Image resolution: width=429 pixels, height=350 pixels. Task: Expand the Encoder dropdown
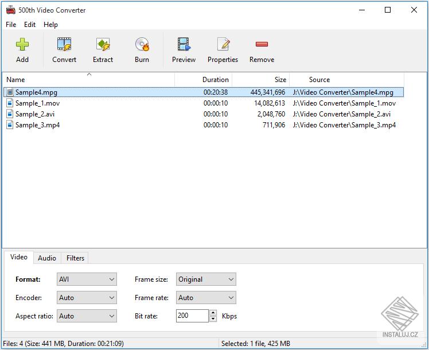coord(87,297)
